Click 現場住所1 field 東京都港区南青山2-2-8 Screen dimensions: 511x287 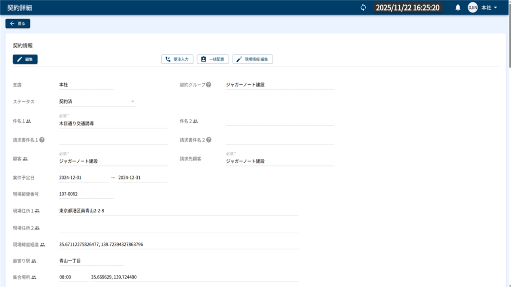click(179, 211)
